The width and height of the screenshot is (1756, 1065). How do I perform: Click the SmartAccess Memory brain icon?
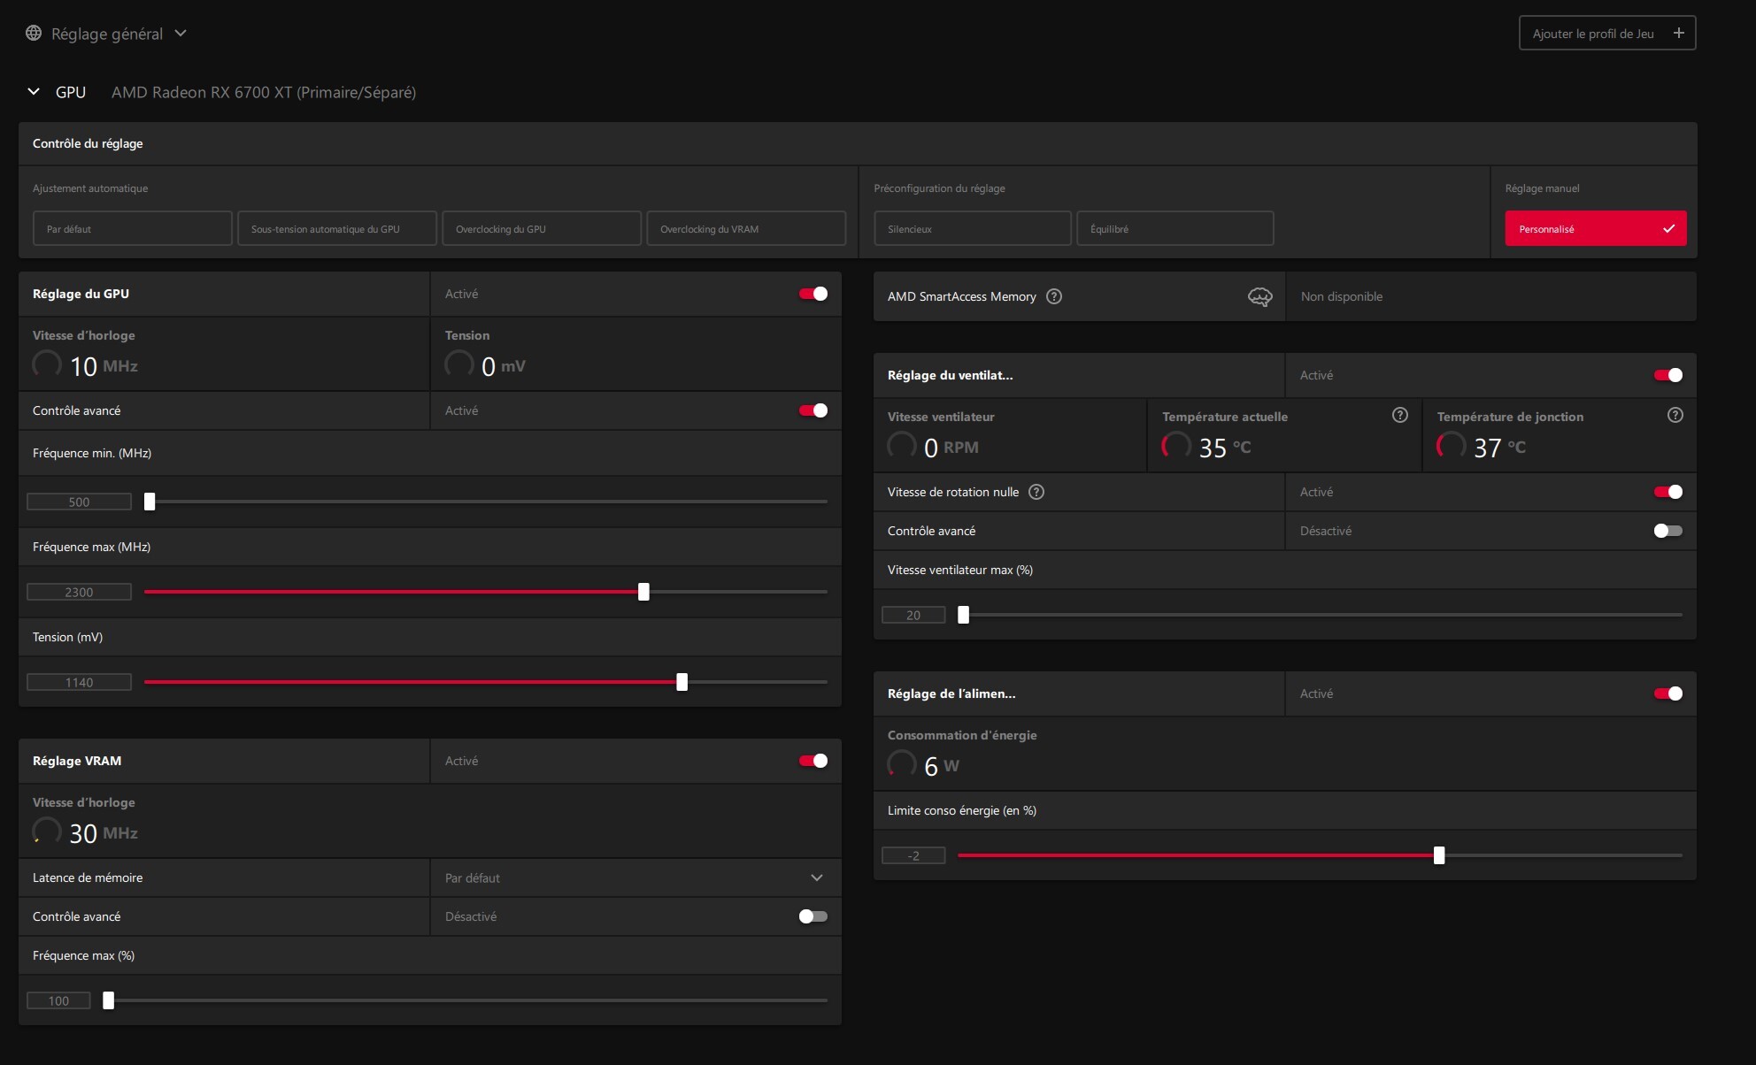1259,296
